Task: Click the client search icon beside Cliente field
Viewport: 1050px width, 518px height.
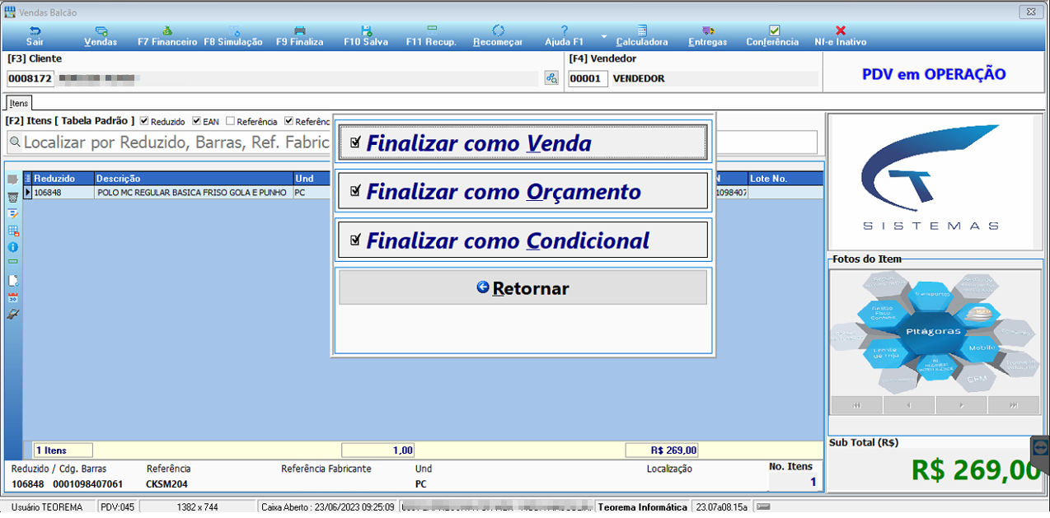Action: [551, 78]
